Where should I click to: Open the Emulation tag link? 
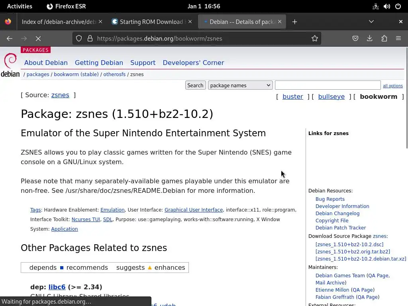[112, 210]
